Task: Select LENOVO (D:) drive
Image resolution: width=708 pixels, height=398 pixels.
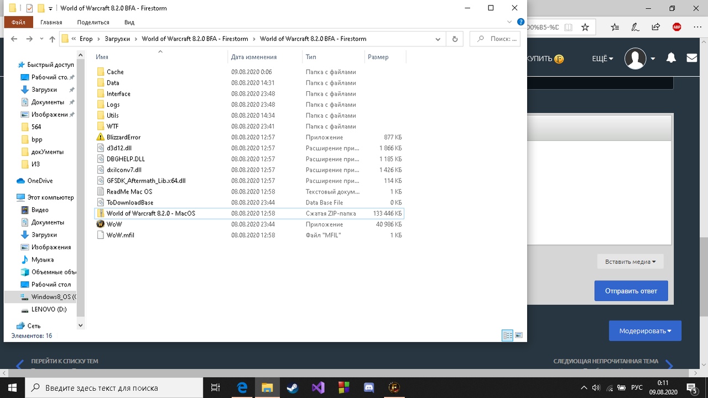Action: pos(49,310)
